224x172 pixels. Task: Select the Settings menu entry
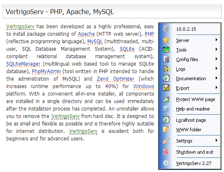184,141
